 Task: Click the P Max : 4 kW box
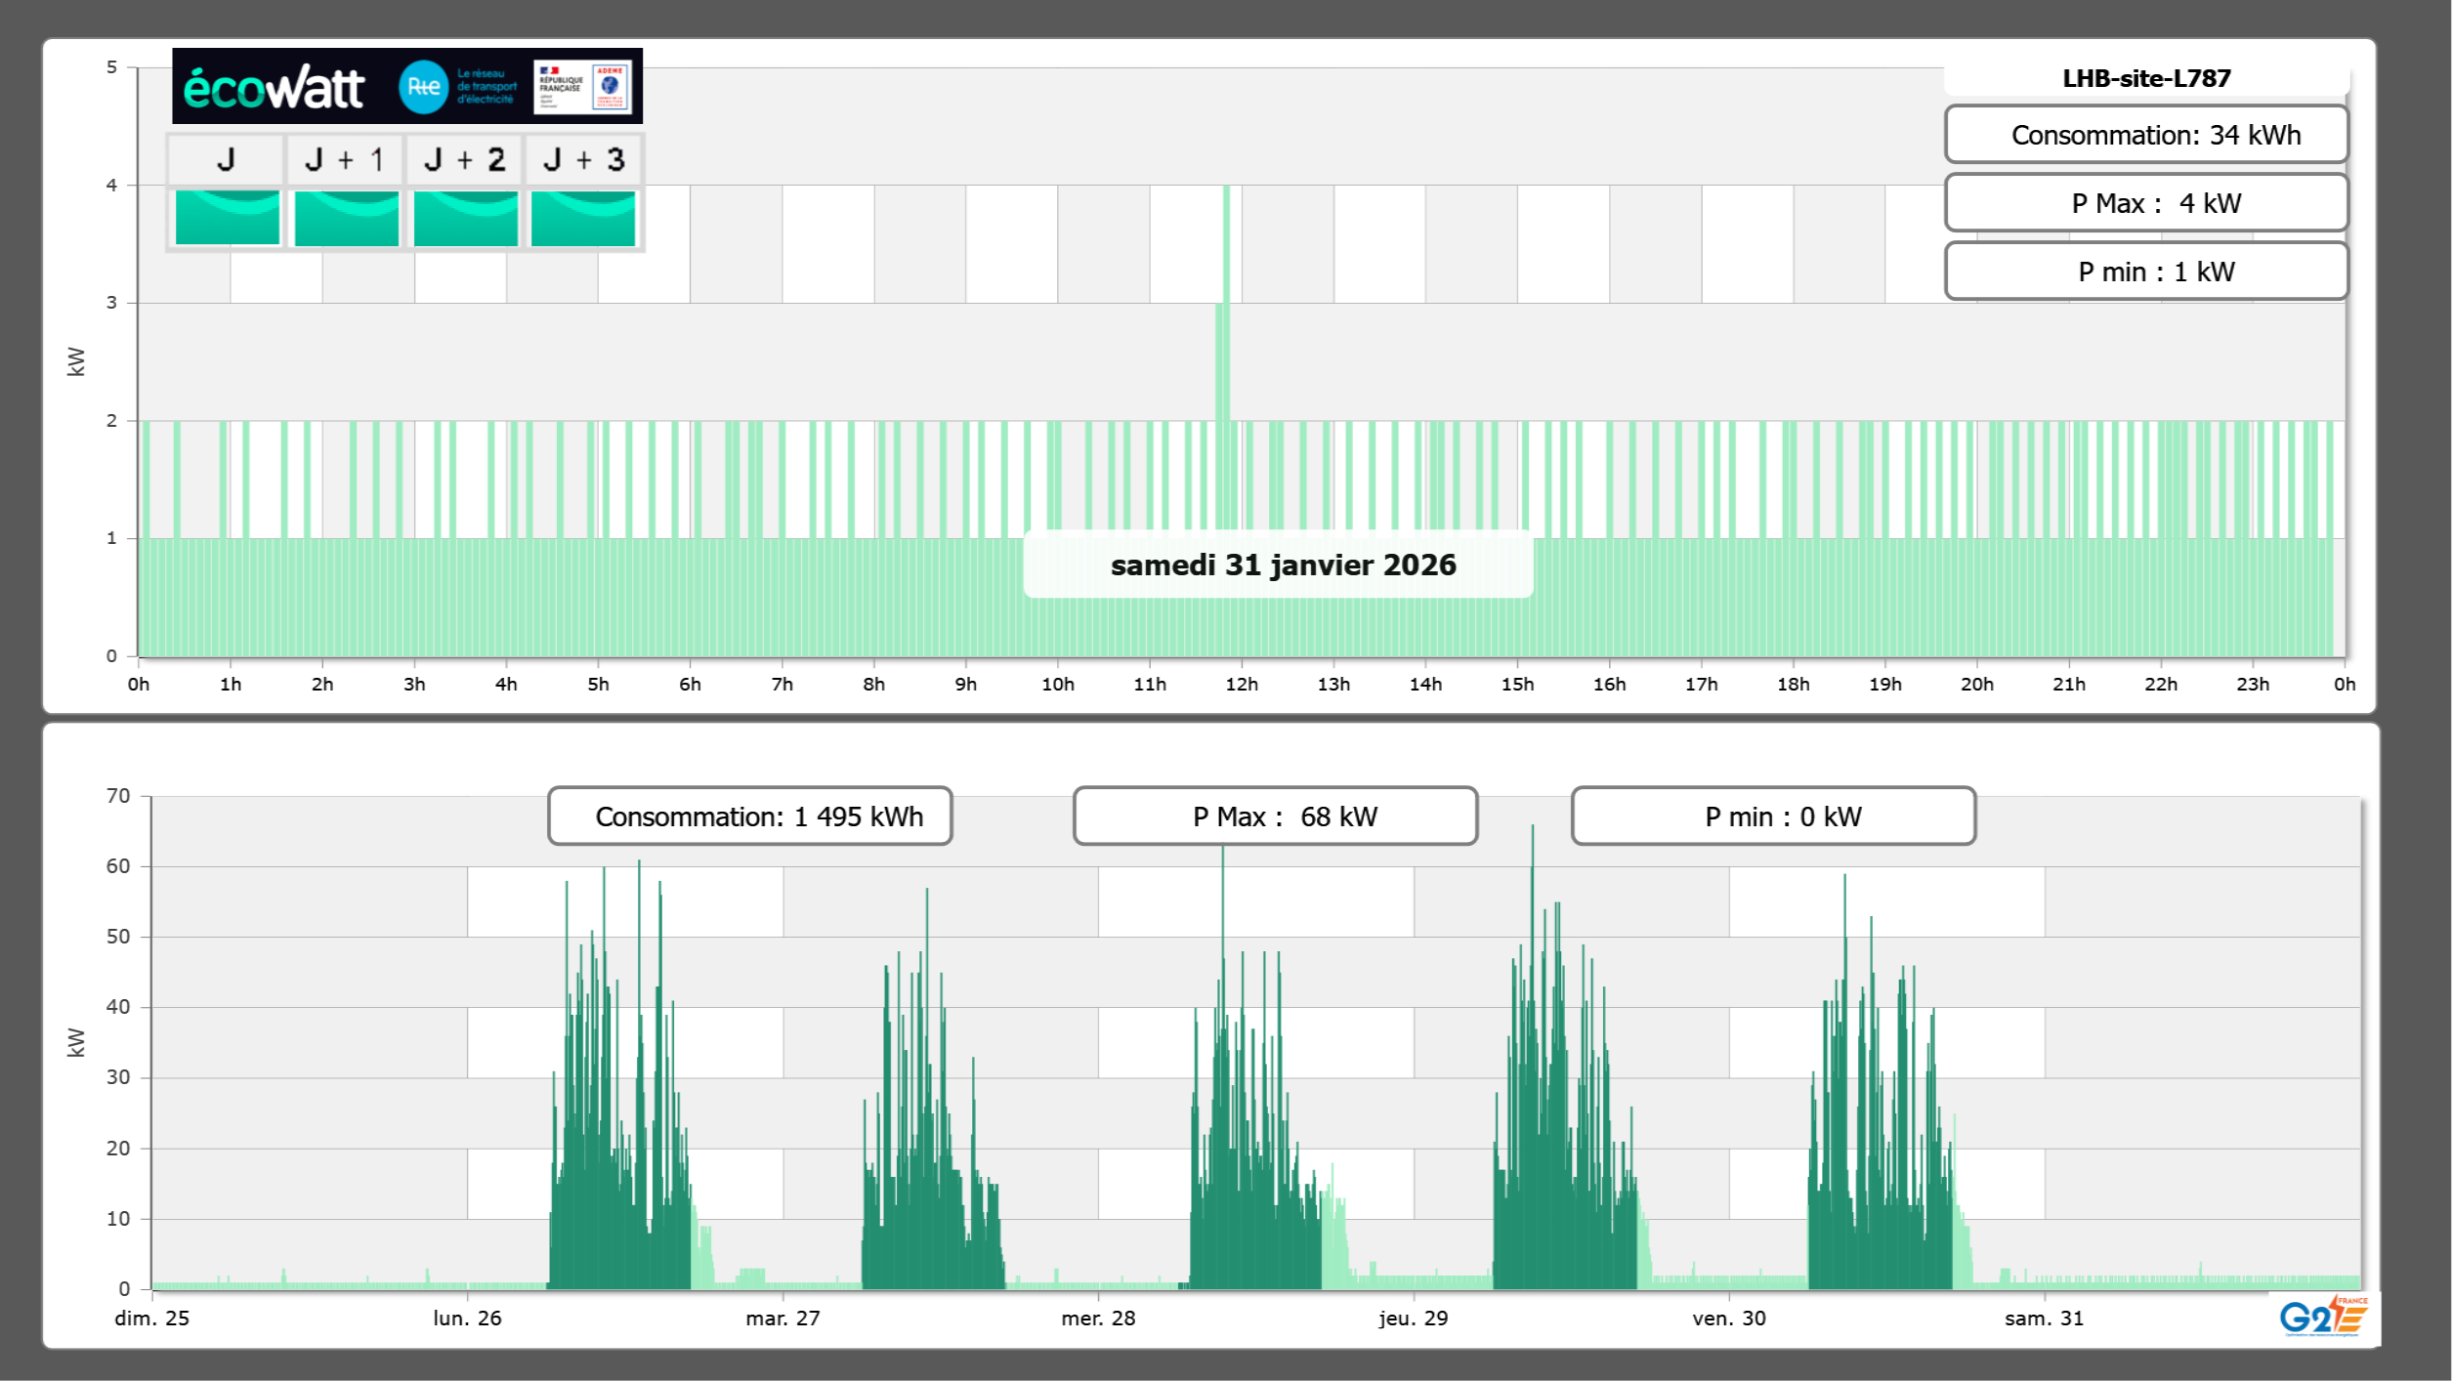point(2146,203)
